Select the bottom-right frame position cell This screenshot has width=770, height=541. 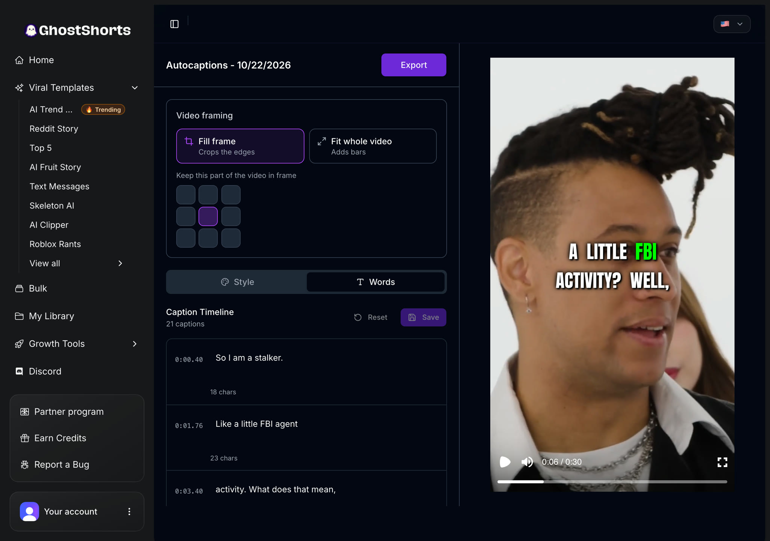pyautogui.click(x=231, y=238)
